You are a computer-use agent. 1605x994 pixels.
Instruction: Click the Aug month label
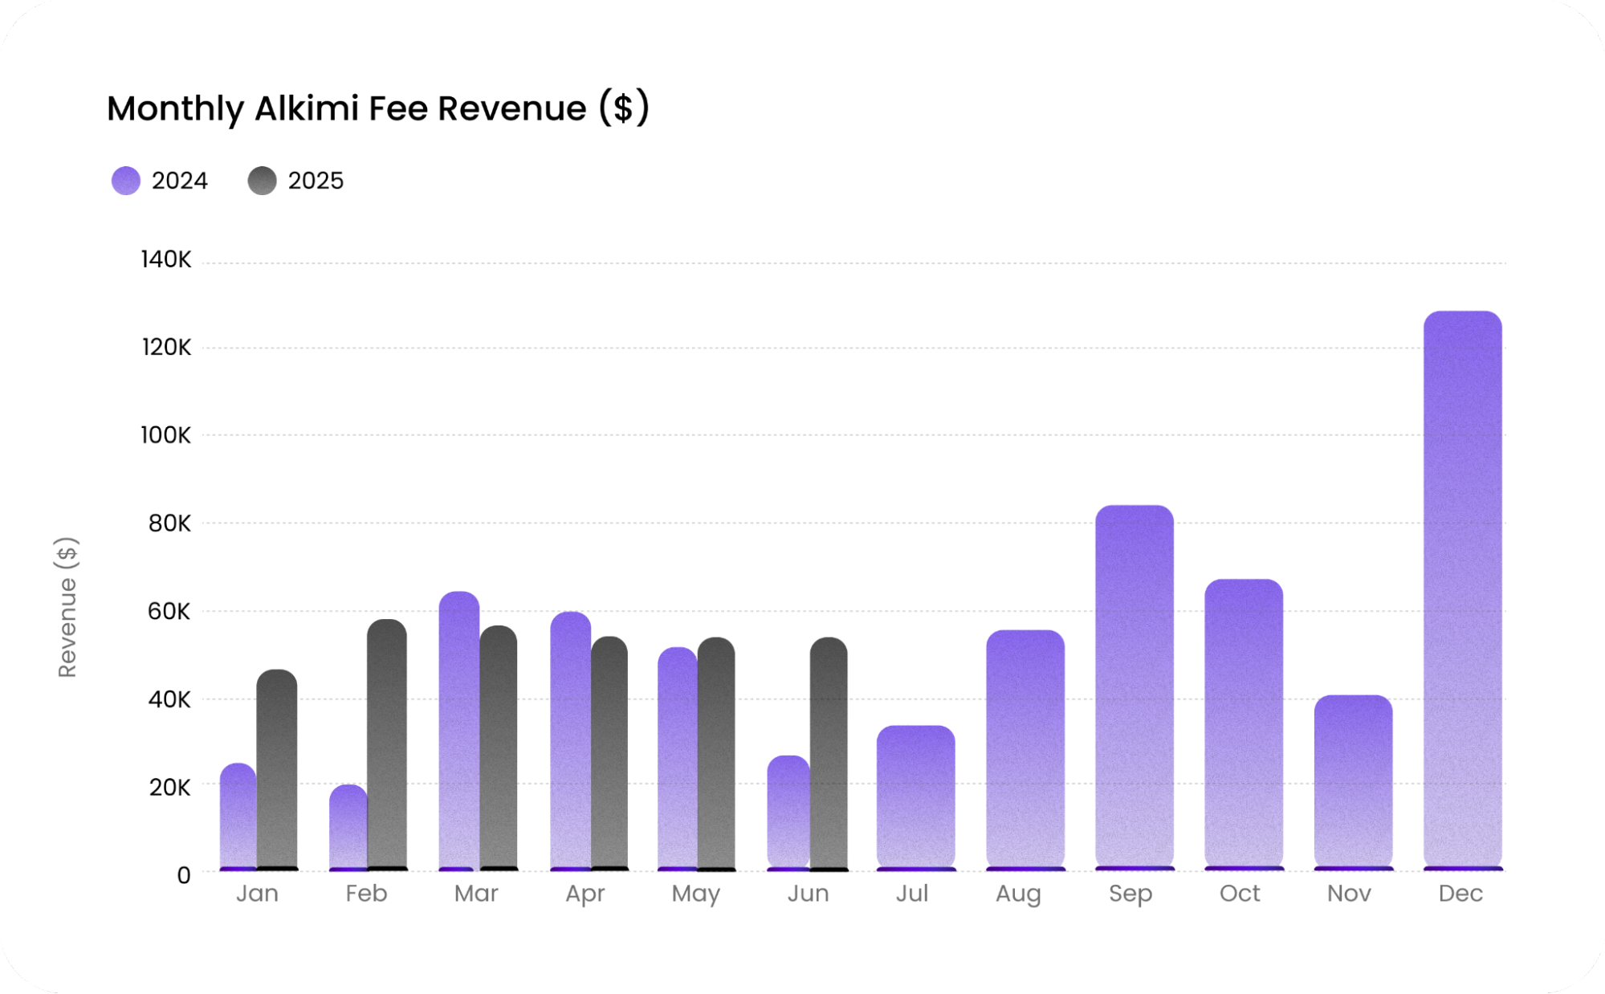pyautogui.click(x=1018, y=894)
